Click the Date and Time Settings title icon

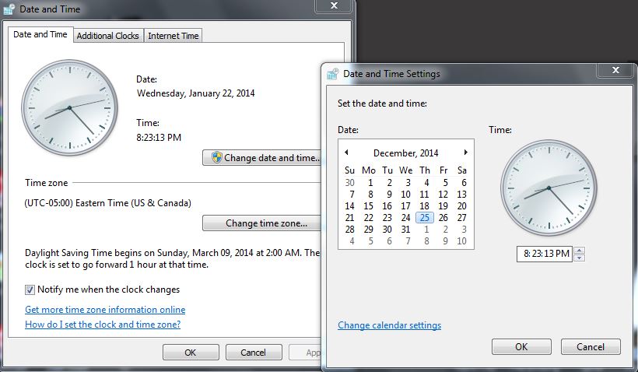coord(332,74)
